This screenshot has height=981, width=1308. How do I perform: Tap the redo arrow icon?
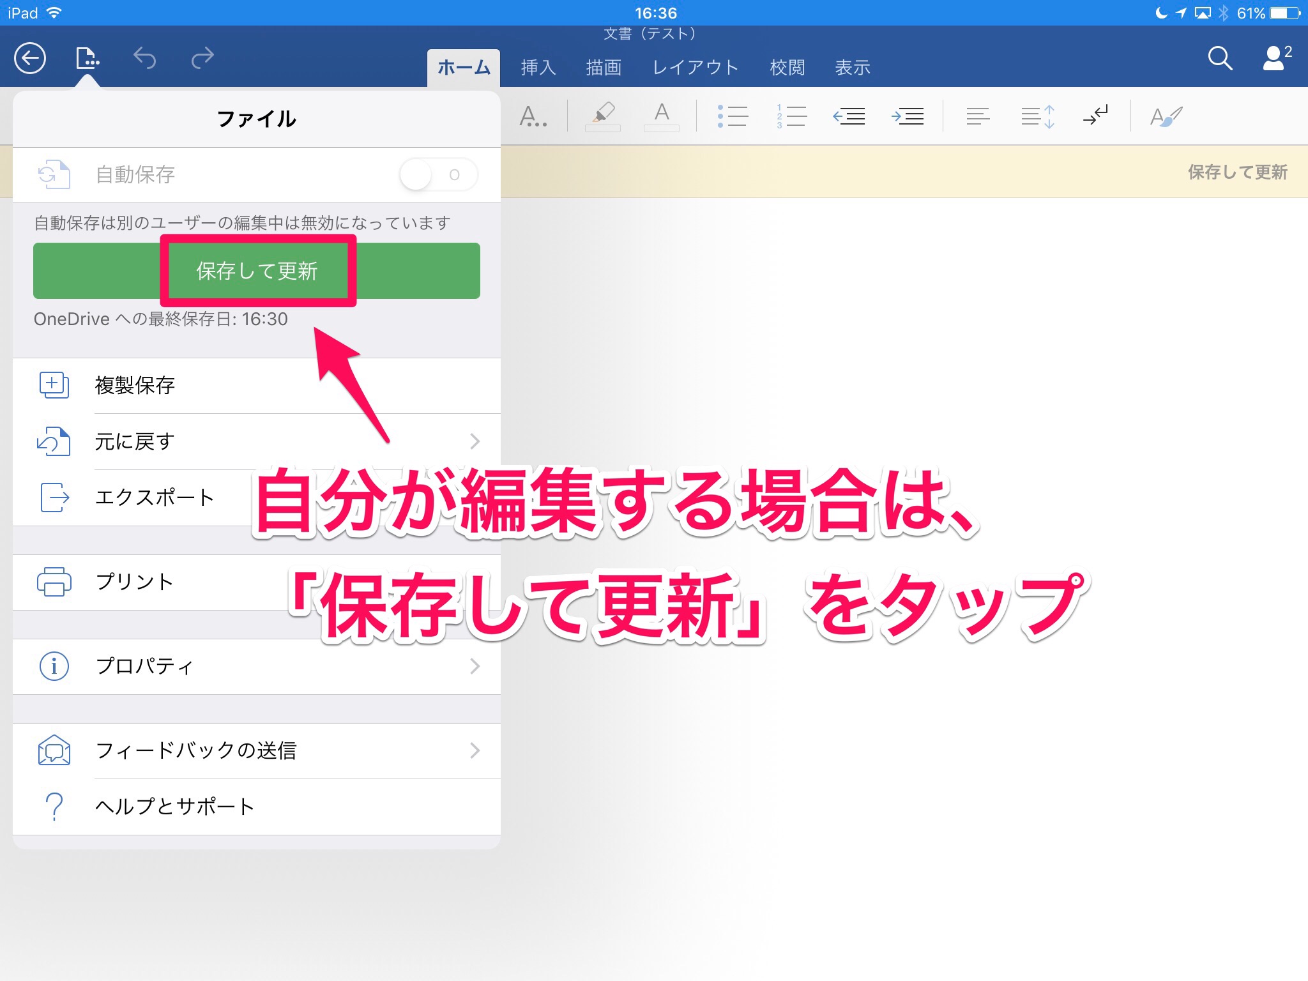click(x=202, y=59)
